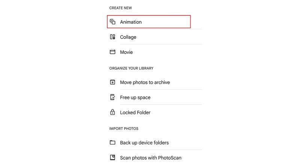The height and width of the screenshot is (165, 307).
Task: Click the device folders folder icon
Action: pyautogui.click(x=112, y=142)
